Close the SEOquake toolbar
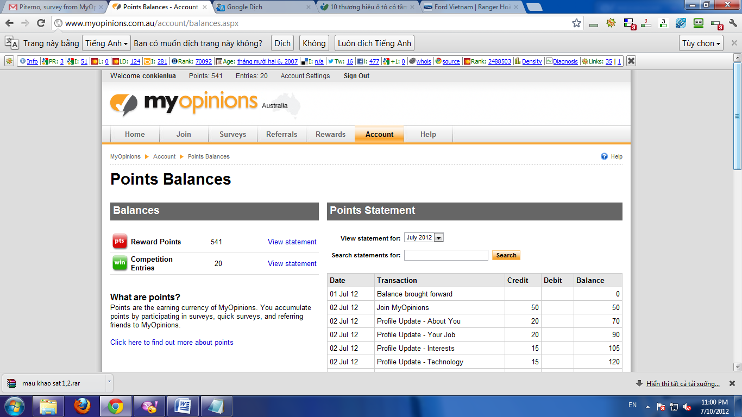 (631, 61)
